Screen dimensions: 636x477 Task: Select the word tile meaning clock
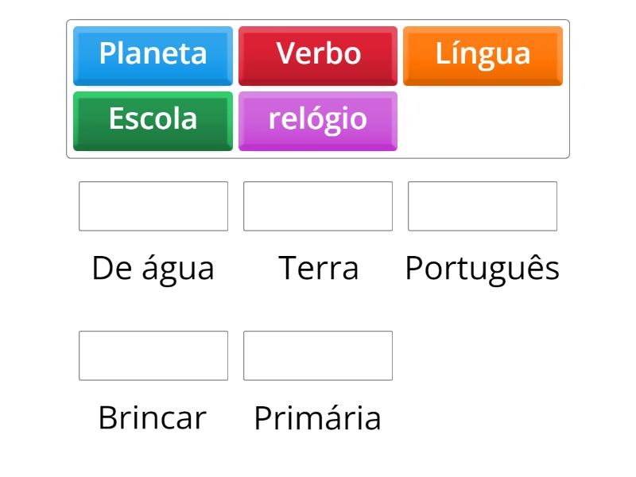click(x=318, y=120)
